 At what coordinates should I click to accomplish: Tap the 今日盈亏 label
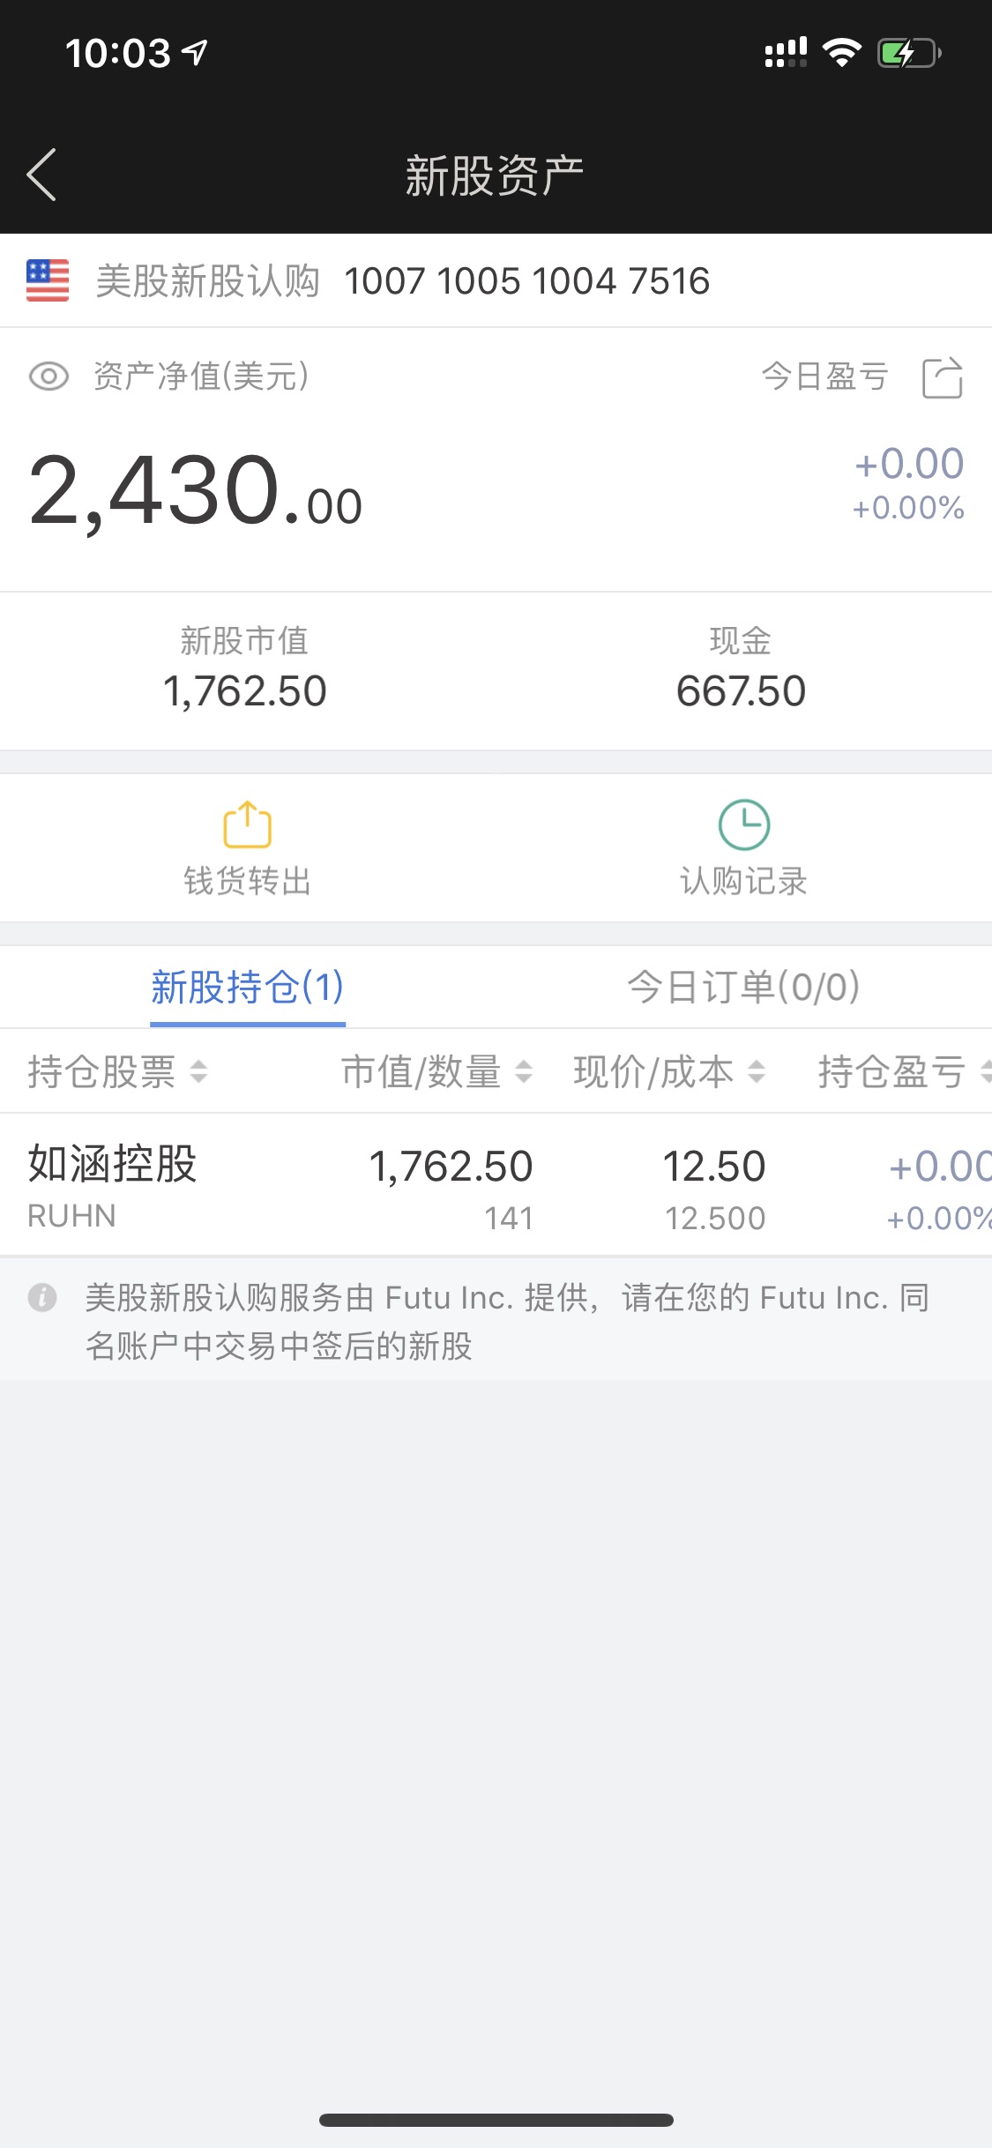[x=824, y=377]
